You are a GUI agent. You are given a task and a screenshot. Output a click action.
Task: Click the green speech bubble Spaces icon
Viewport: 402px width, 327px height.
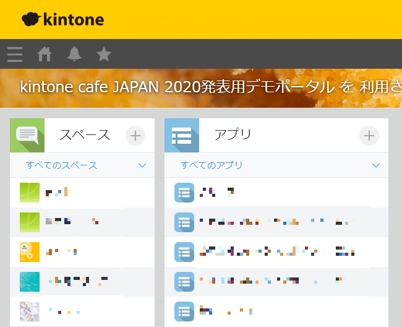point(27,135)
